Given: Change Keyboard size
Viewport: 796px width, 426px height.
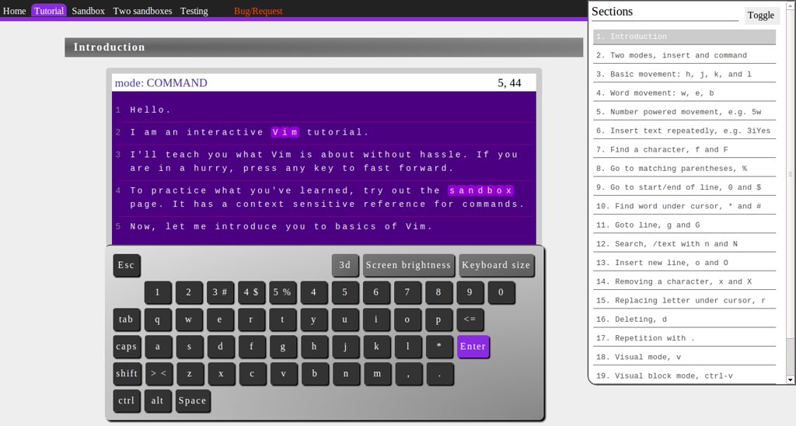Looking at the screenshot, I should [x=496, y=265].
